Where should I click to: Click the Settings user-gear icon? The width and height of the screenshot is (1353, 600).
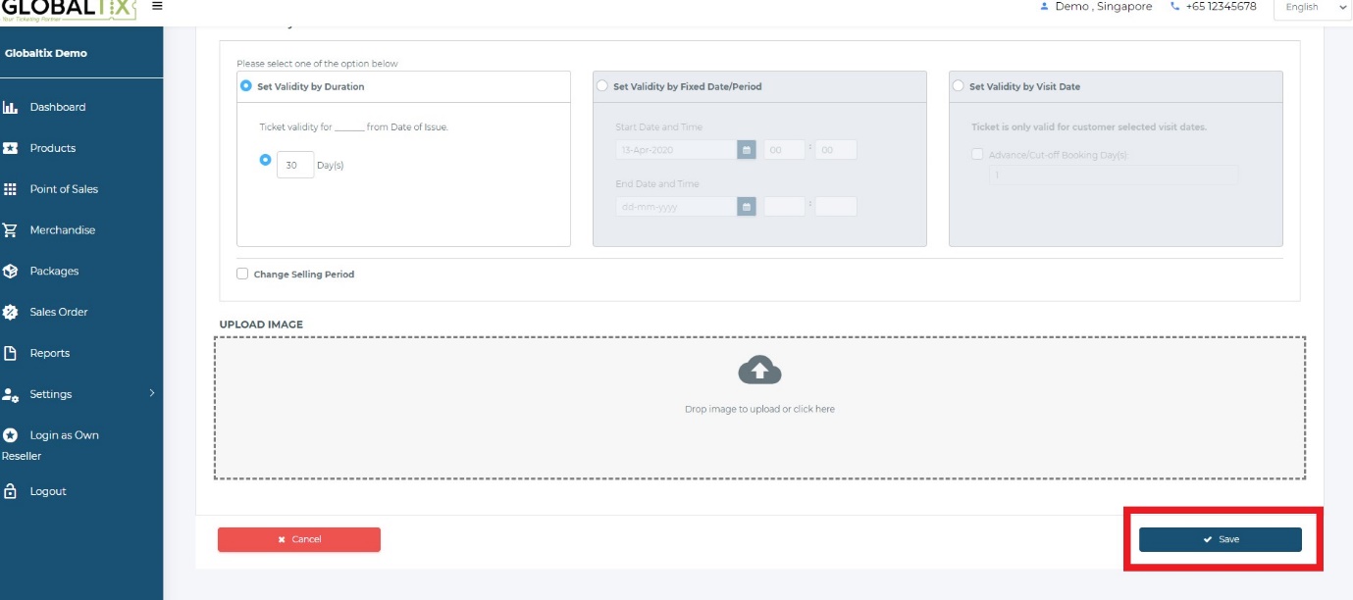[11, 394]
